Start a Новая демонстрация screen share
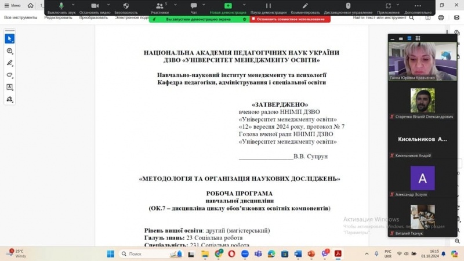 click(x=228, y=7)
